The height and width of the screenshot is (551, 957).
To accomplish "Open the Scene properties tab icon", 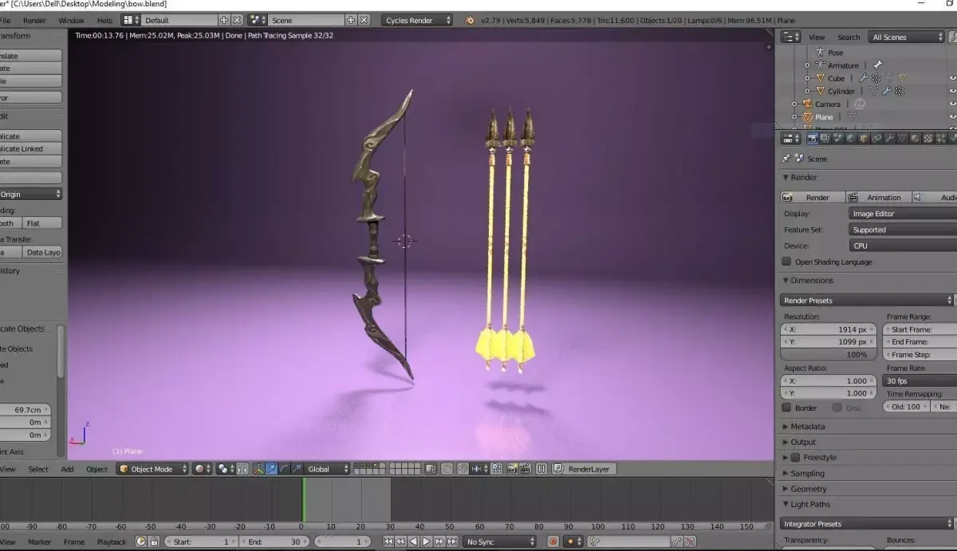I will tap(837, 138).
